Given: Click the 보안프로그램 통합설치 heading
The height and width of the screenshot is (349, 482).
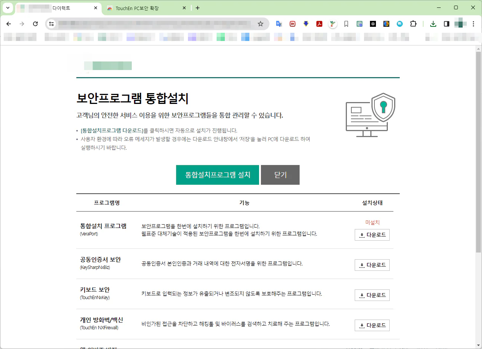Looking at the screenshot, I should [x=133, y=98].
